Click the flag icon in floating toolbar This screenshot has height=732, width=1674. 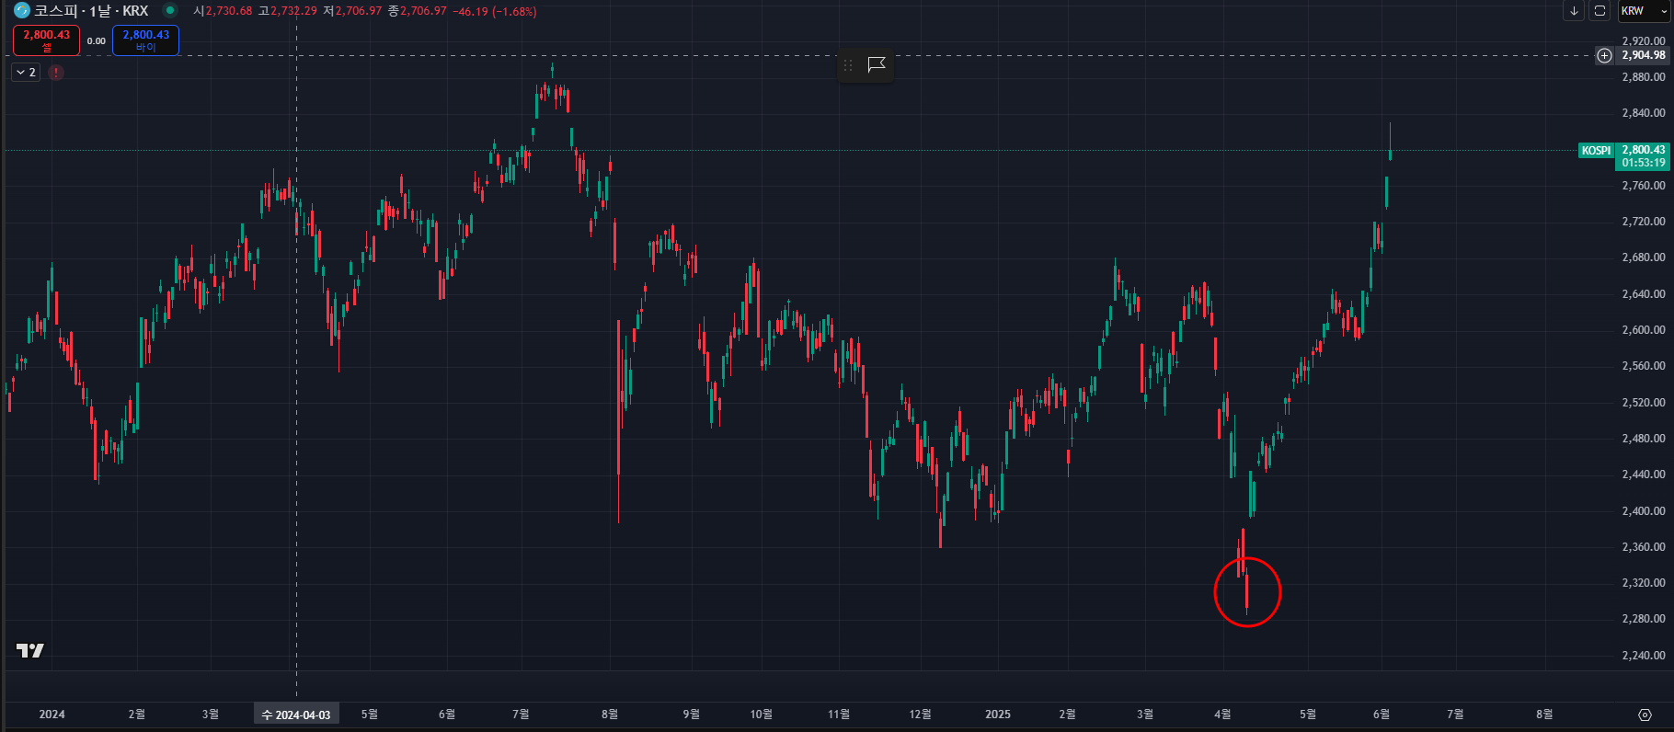[877, 64]
